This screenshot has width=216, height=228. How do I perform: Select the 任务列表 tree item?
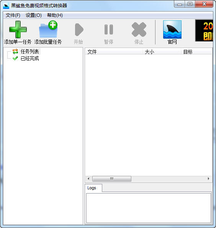tap(29, 51)
